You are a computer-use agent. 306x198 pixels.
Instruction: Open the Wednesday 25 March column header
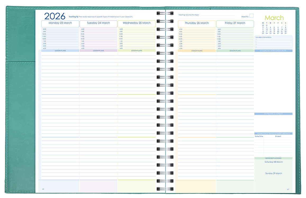click(136, 23)
